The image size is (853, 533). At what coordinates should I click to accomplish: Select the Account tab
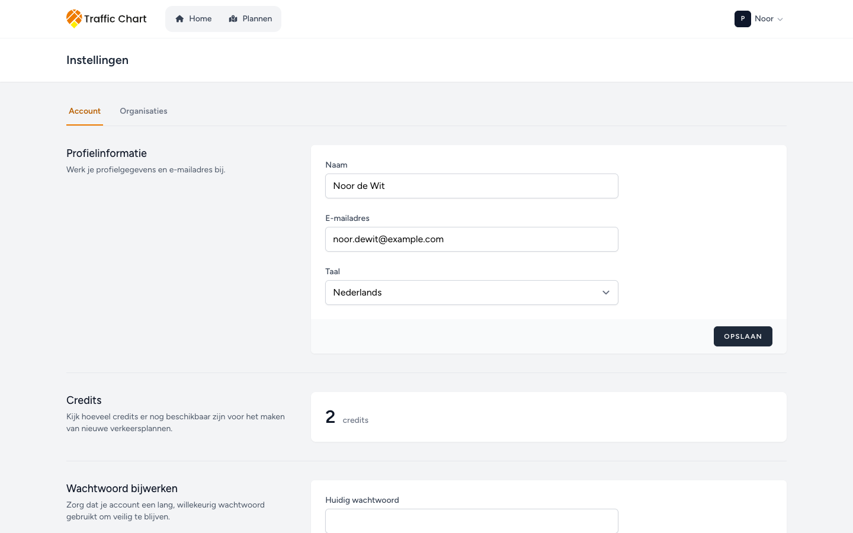[x=85, y=111]
